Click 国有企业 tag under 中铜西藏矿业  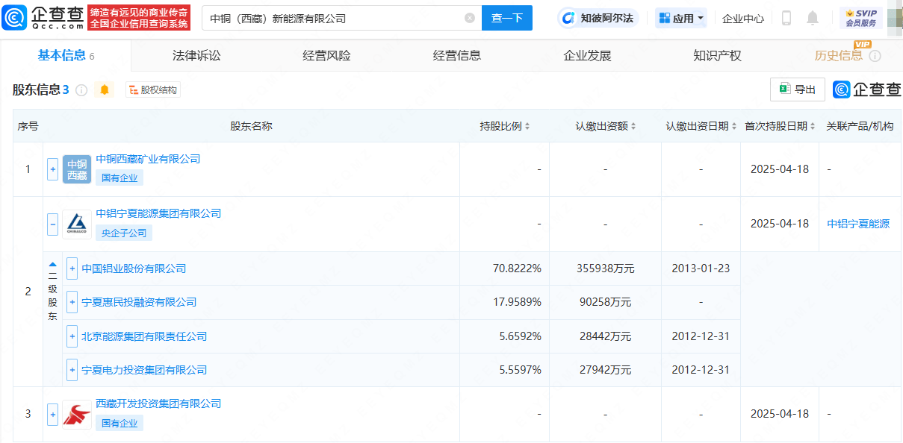[120, 177]
